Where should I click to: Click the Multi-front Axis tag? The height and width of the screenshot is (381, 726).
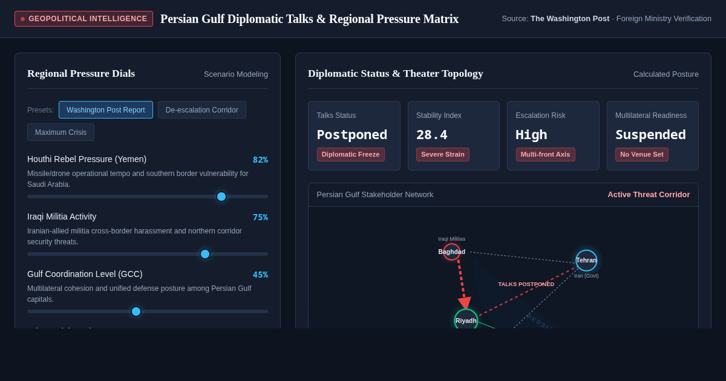pos(546,154)
